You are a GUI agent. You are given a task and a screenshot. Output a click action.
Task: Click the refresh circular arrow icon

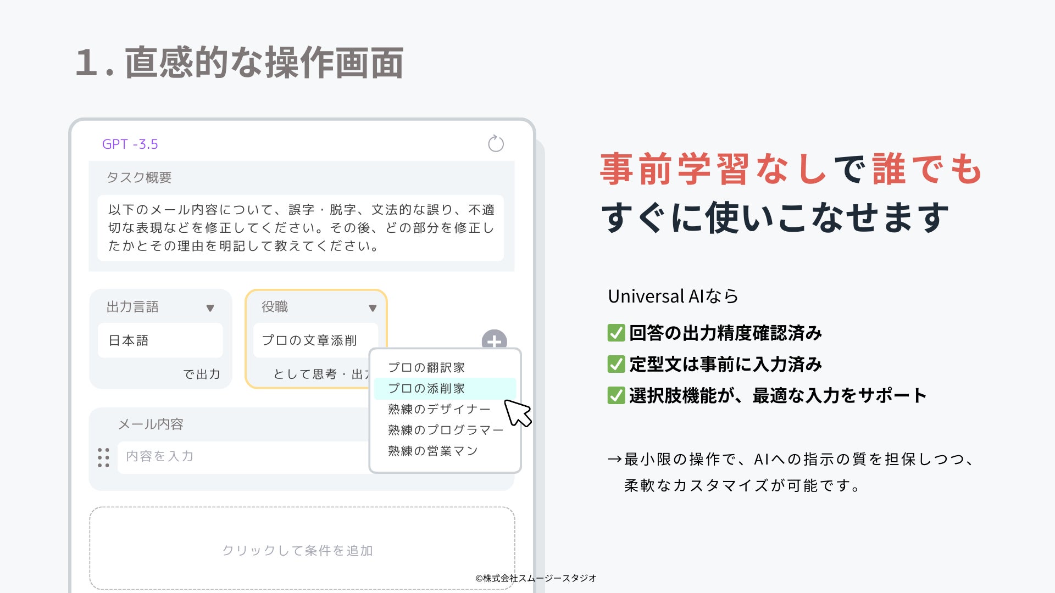click(x=496, y=144)
